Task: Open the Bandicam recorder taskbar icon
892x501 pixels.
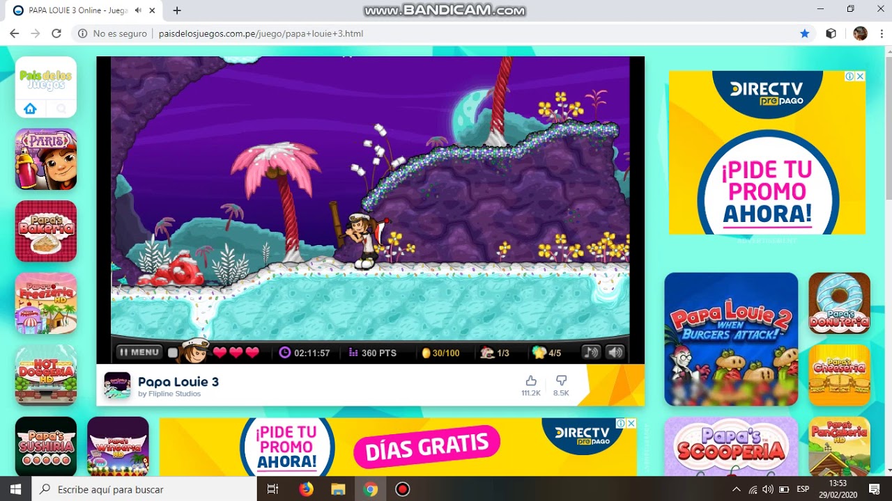Action: [402, 489]
